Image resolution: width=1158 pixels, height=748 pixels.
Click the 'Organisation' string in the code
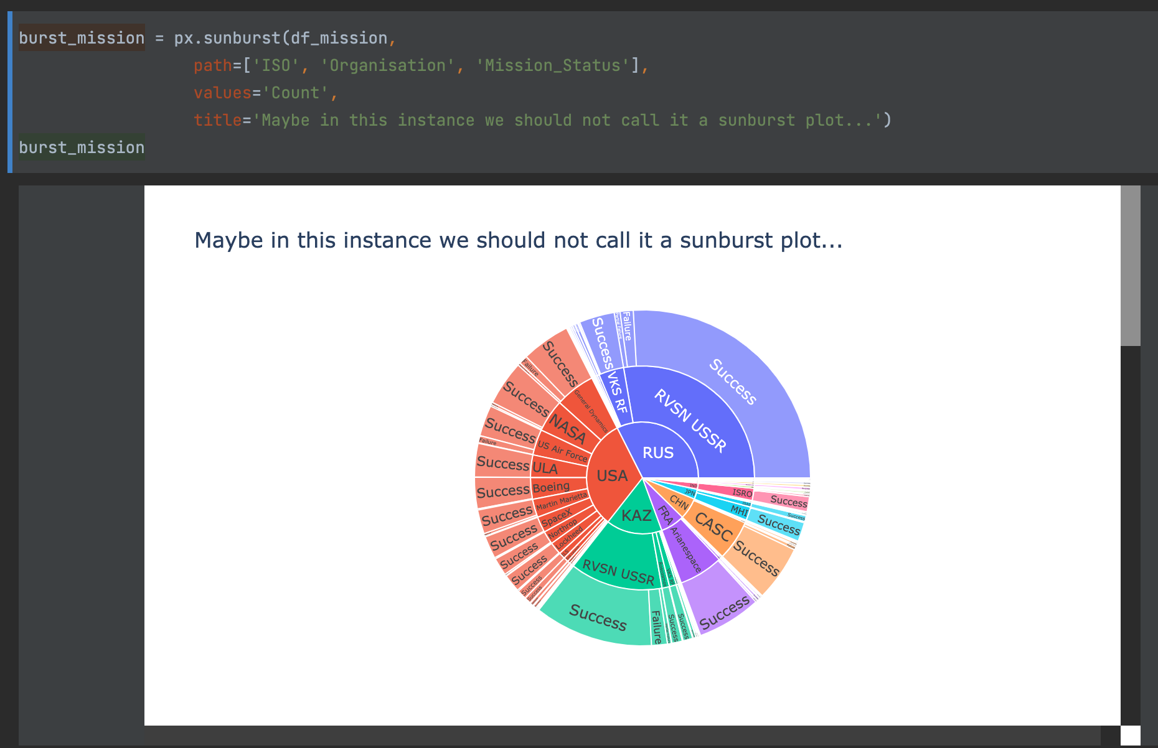point(387,65)
